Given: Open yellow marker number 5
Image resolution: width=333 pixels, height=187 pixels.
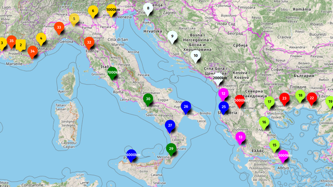Looking at the screenshot, I should [74, 20].
